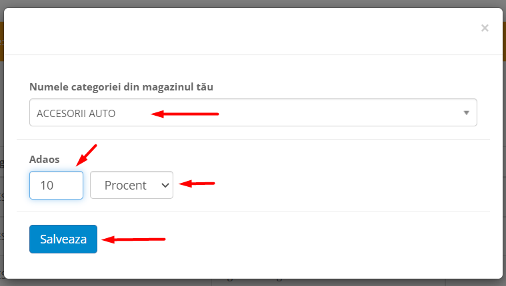Screen dimensions: 506x286
Task: Select the ACCESORII AUTO text in combo box
Action: click(x=76, y=113)
